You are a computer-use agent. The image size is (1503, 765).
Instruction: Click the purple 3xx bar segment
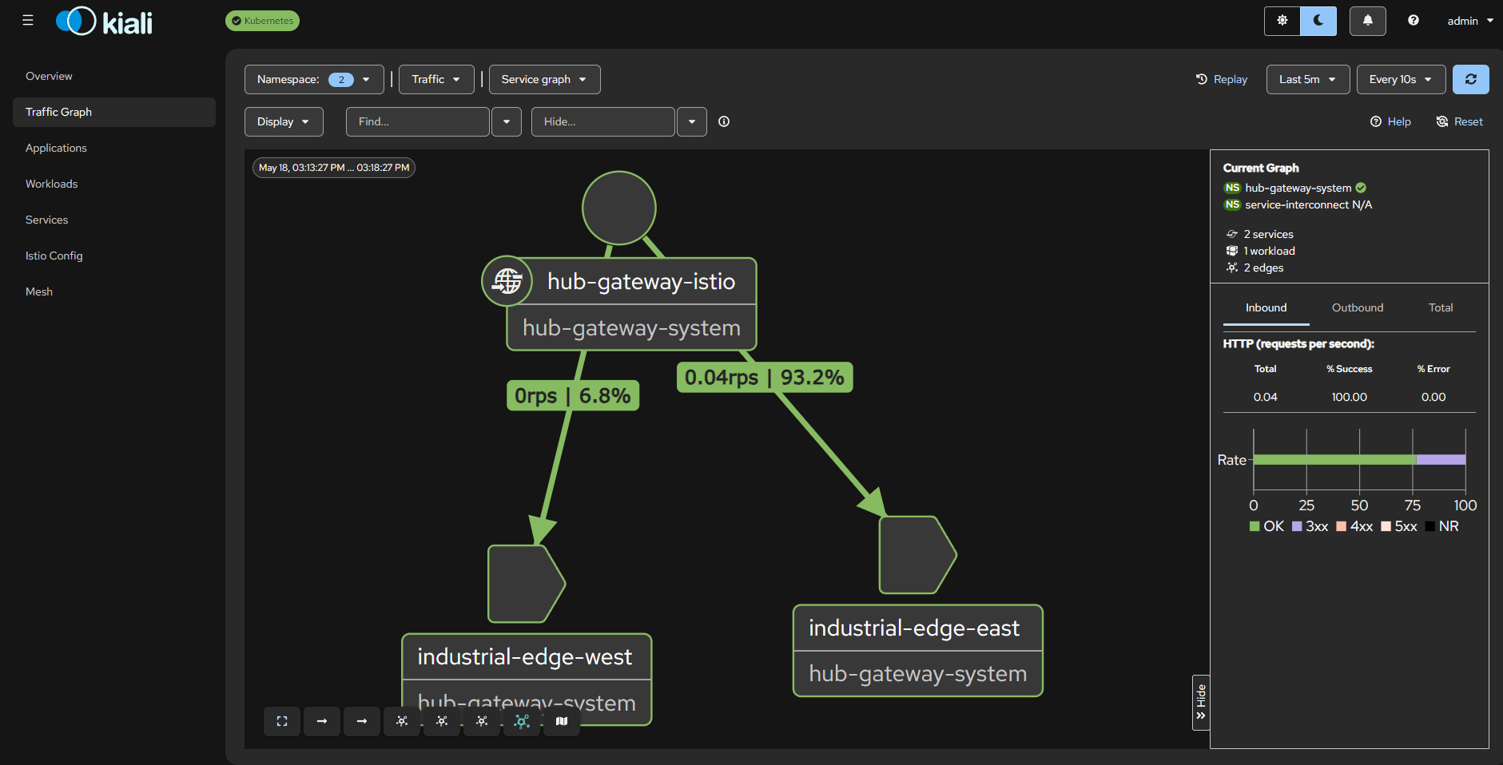coord(1441,460)
